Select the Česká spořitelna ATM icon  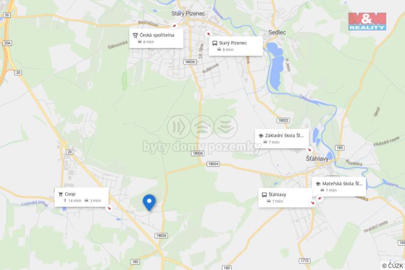point(135,35)
